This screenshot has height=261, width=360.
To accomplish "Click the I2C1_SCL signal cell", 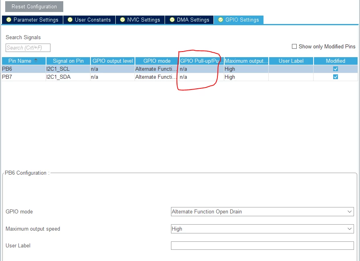I will (x=68, y=69).
